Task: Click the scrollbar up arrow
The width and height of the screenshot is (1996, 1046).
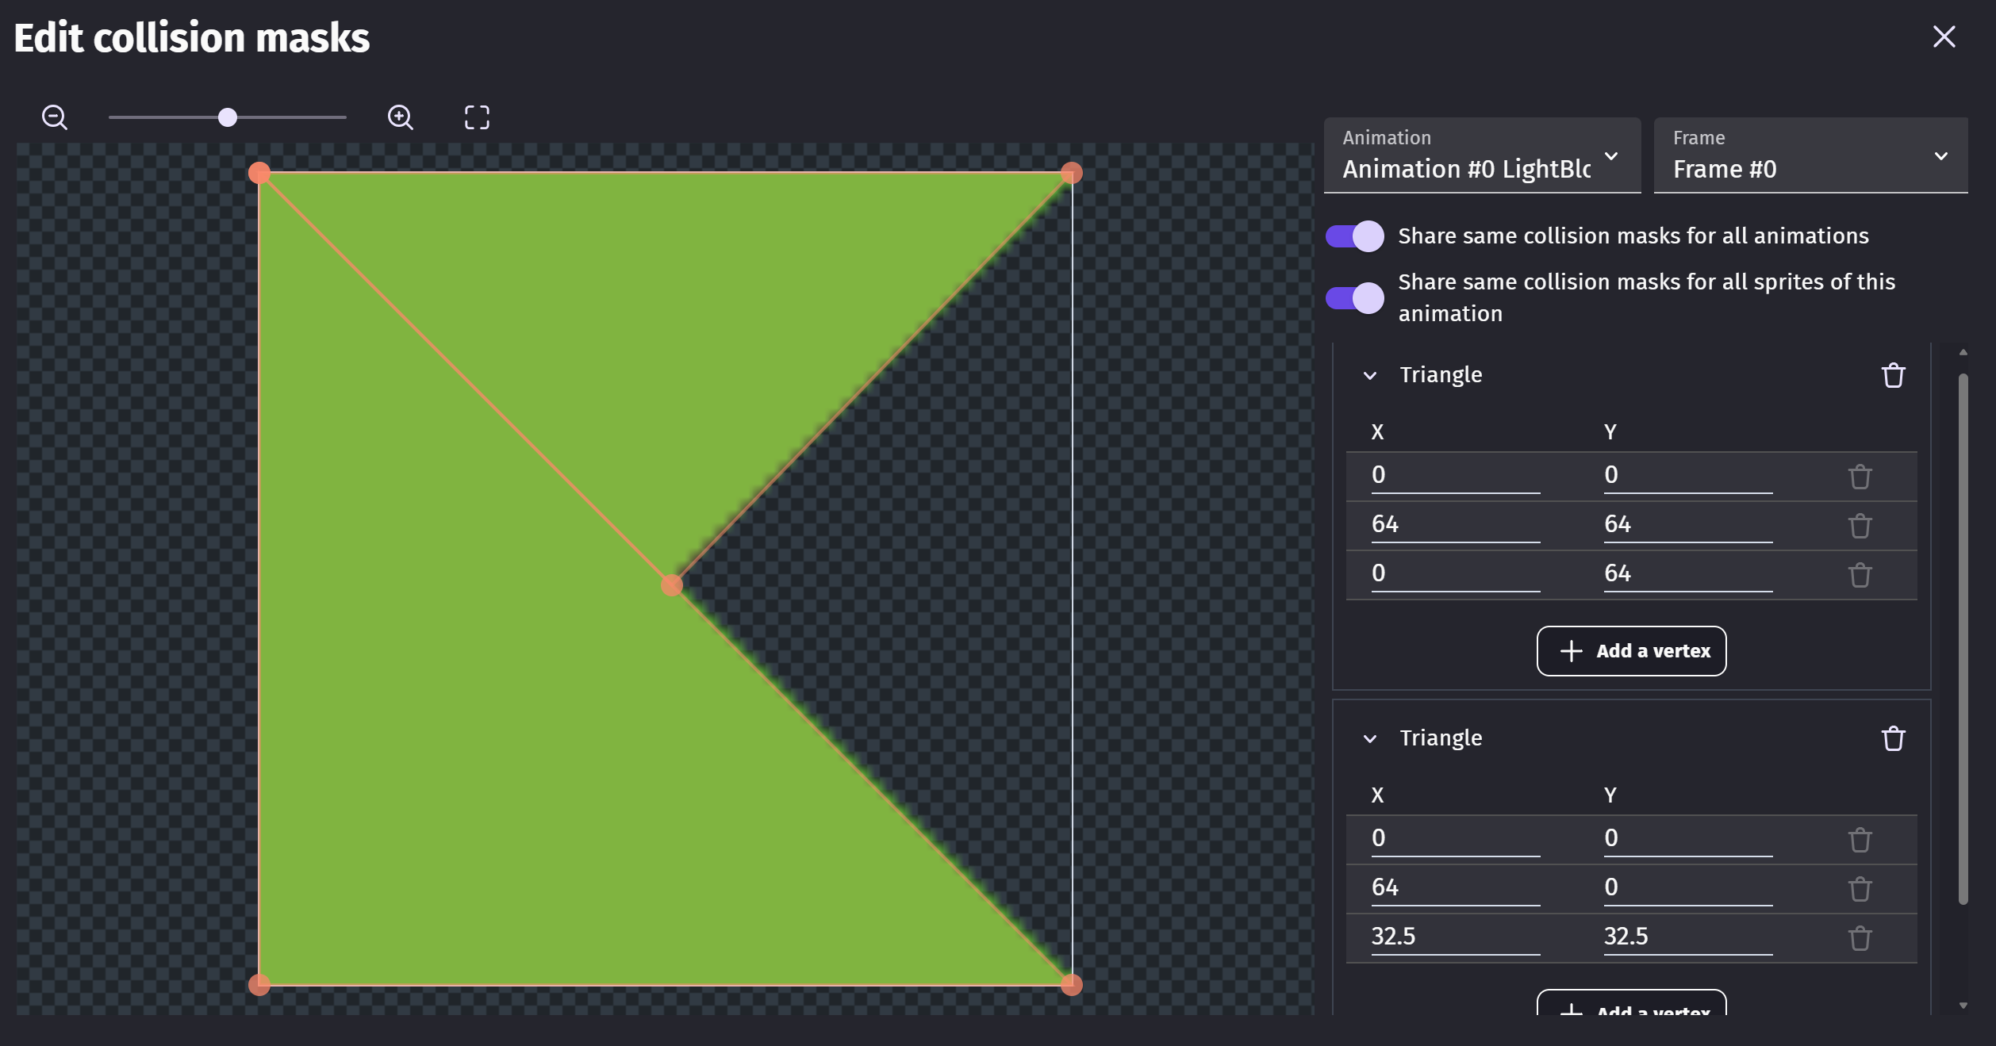Action: [1963, 352]
